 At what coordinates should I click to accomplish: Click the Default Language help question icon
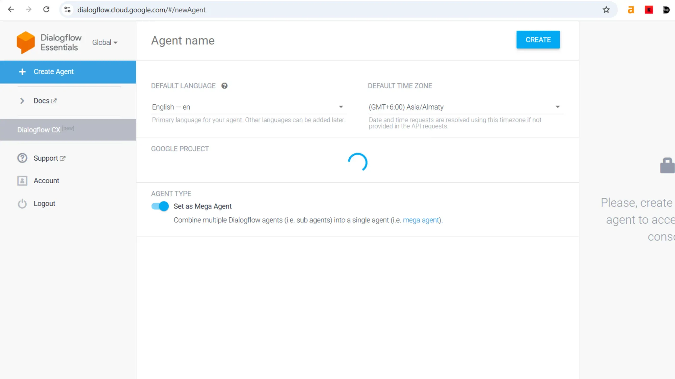(224, 86)
